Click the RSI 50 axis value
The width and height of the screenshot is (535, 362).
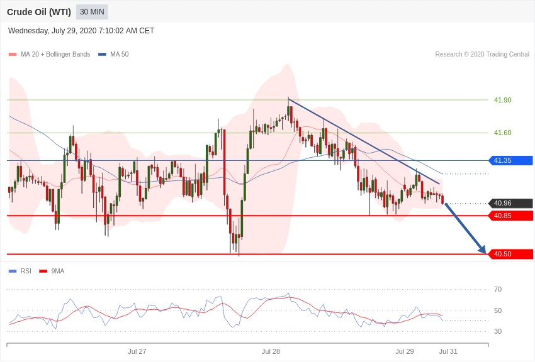498,310
